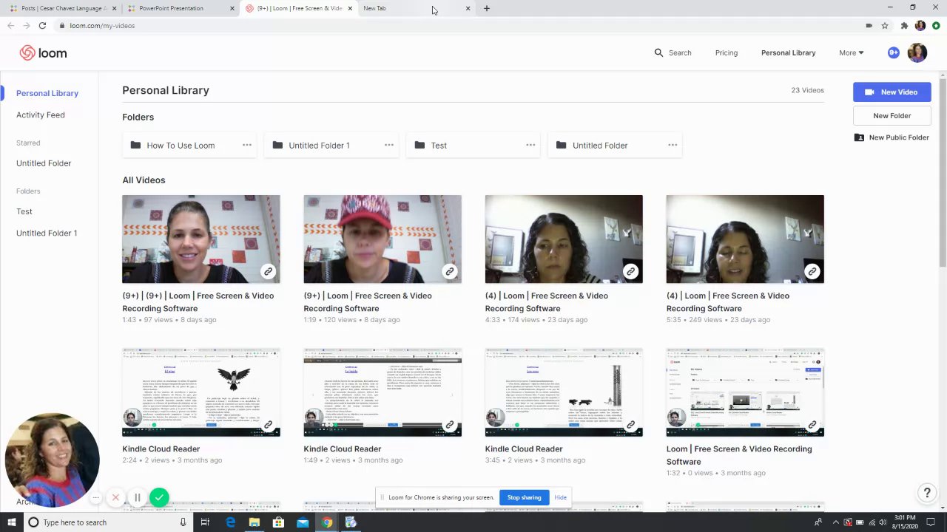Screen dimensions: 947x532
Task: Open File Explorer from the taskbar
Action: point(255,522)
